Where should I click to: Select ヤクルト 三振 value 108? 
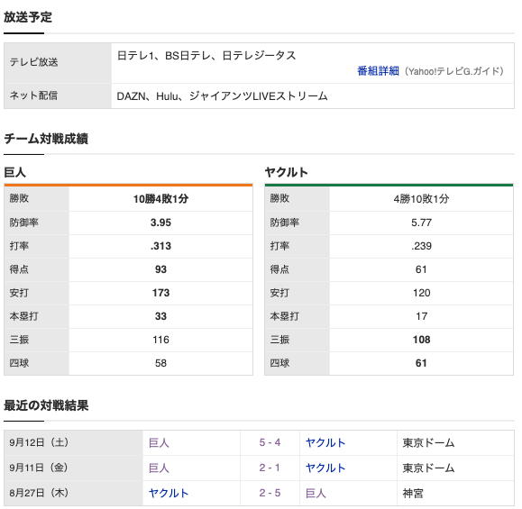pos(421,340)
